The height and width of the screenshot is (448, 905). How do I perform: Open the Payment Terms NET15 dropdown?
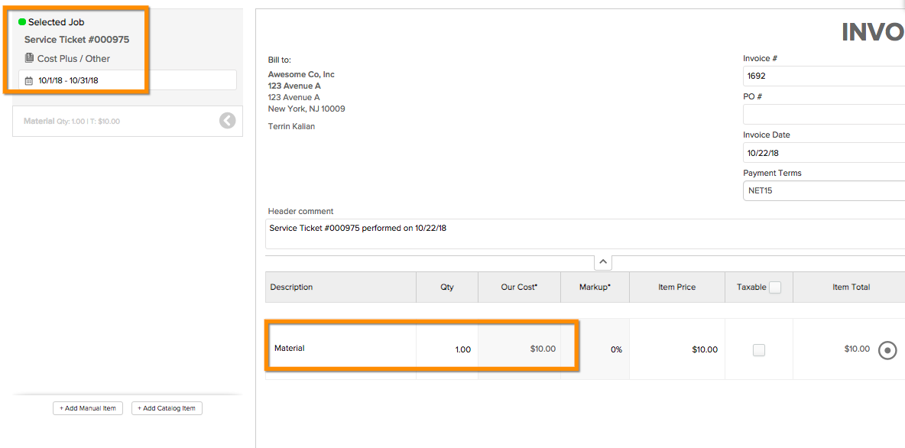click(x=824, y=190)
